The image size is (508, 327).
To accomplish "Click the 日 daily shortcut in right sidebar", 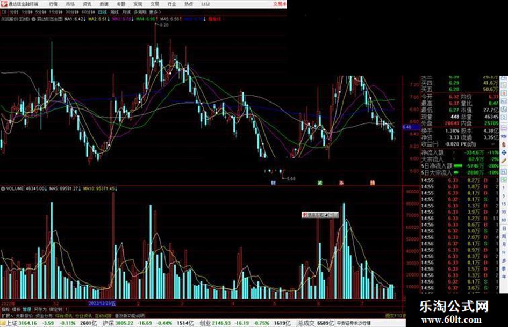I will click(x=504, y=229).
